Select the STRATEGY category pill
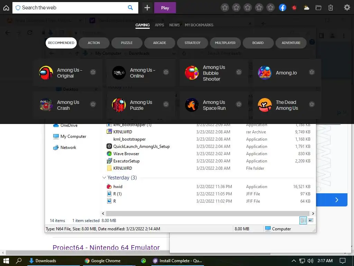Screen dimensions: 354x266 click(x=192, y=43)
